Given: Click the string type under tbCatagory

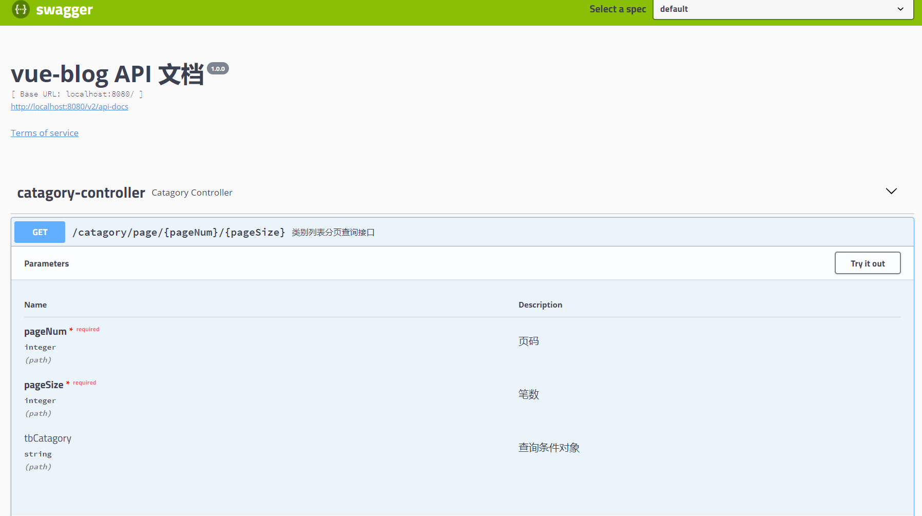Looking at the screenshot, I should click(38, 454).
